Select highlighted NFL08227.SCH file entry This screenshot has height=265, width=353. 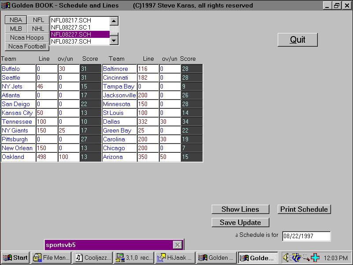point(80,34)
